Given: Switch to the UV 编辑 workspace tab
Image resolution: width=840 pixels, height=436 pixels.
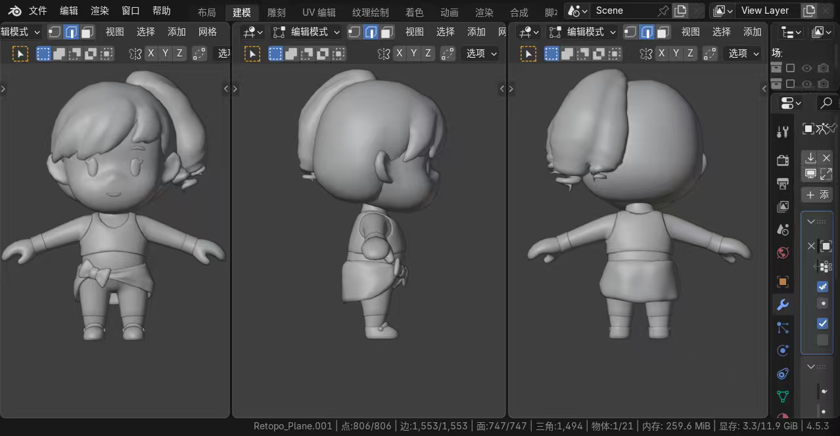Looking at the screenshot, I should (319, 12).
